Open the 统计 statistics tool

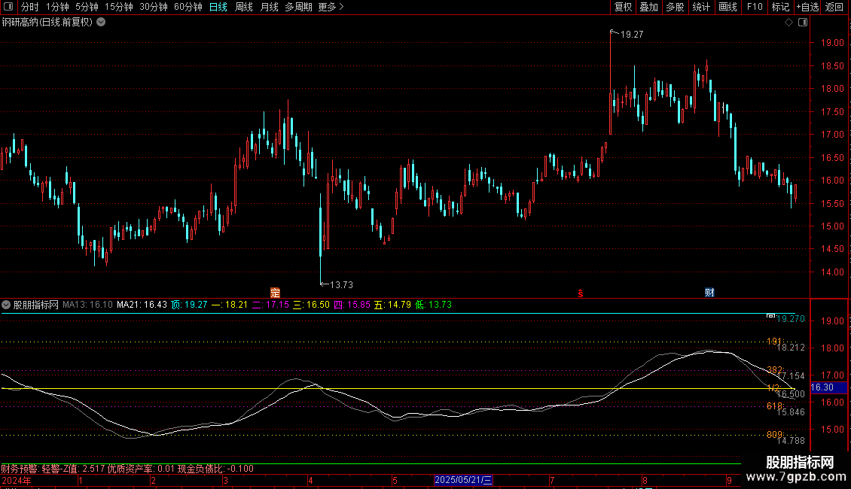[x=701, y=7]
